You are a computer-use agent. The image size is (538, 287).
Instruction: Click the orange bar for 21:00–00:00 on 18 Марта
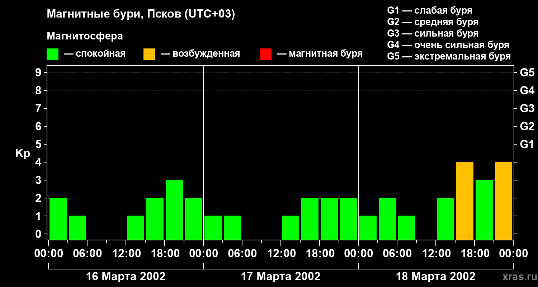point(504,201)
